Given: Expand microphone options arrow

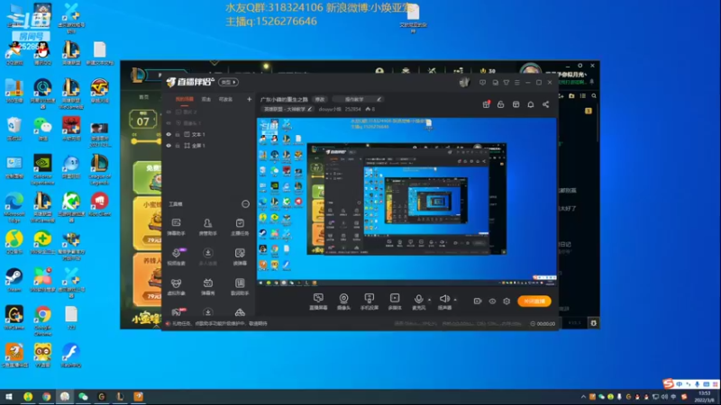Looking at the screenshot, I should 430,300.
